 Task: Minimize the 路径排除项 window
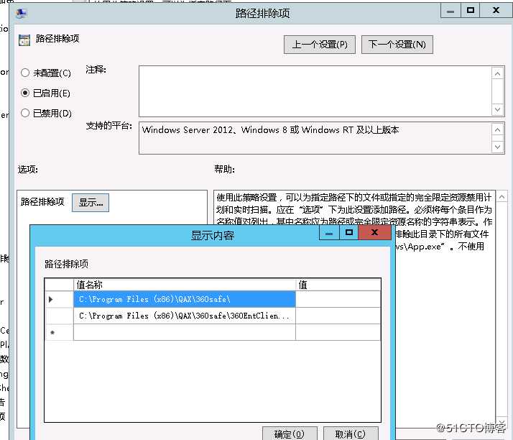(450, 10)
